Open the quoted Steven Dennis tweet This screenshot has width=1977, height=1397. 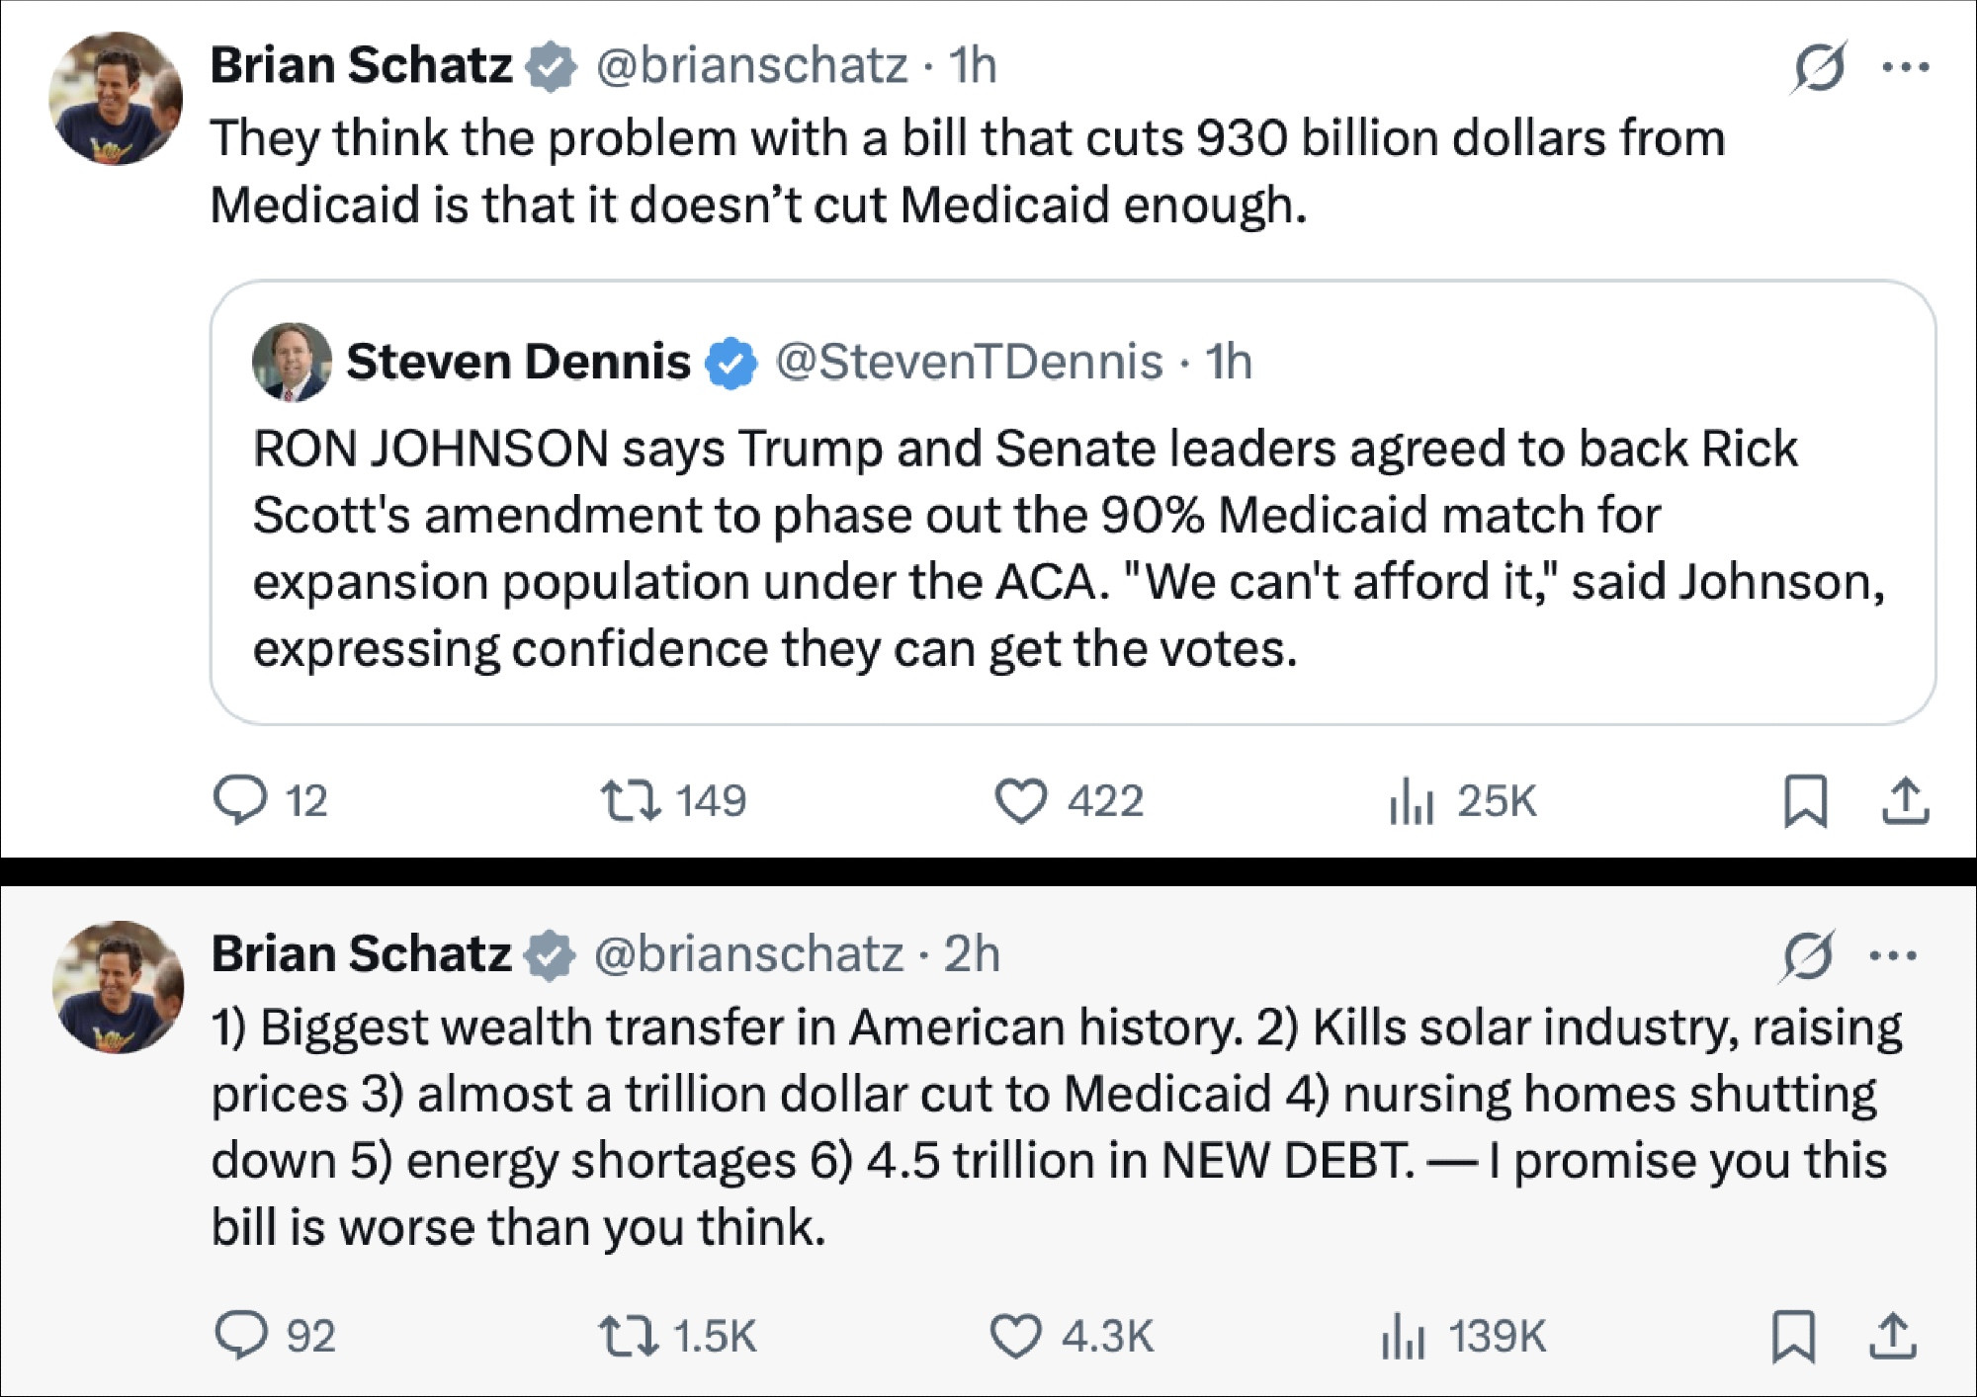1073,502
